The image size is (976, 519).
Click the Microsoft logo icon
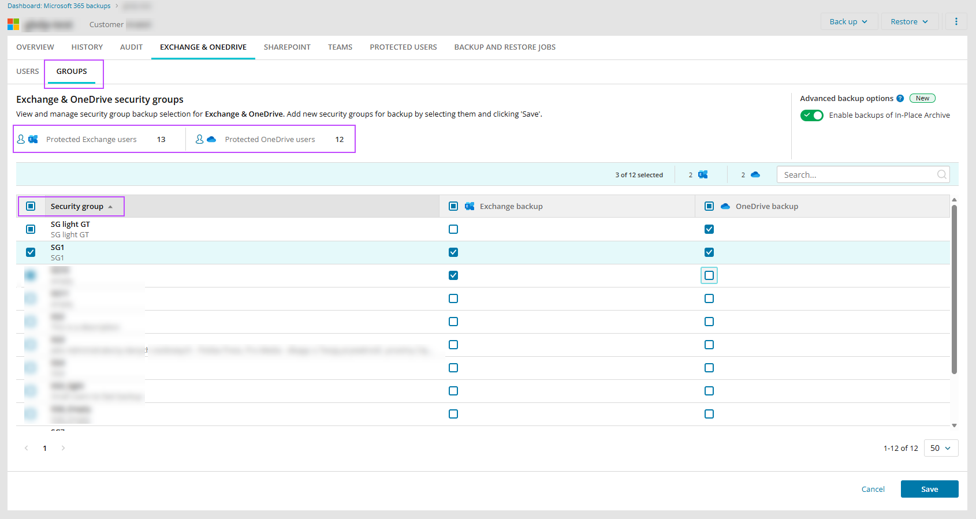tap(13, 24)
